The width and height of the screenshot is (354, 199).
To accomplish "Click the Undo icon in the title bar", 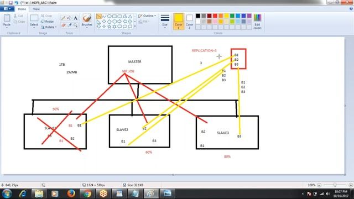I will [16, 3].
